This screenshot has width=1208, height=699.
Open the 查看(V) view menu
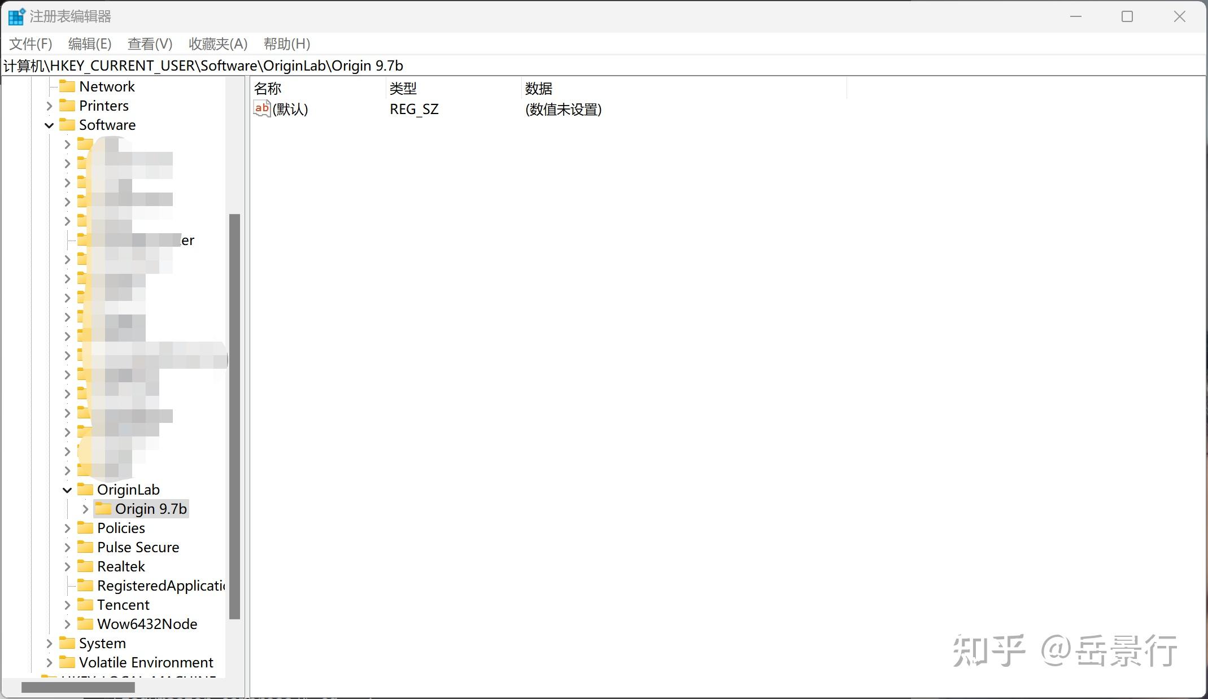point(150,44)
